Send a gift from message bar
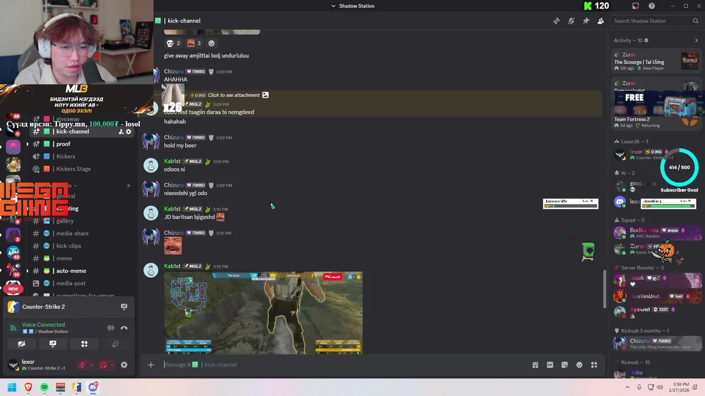705x396 pixels. click(x=535, y=365)
